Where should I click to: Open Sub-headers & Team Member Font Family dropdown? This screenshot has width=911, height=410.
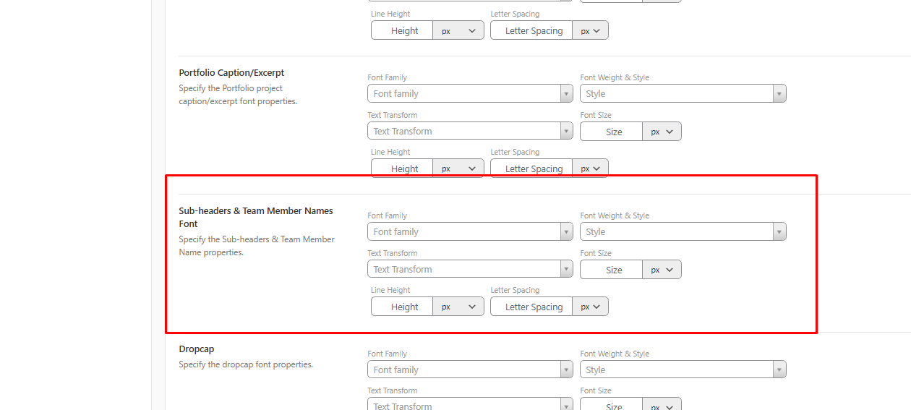pyautogui.click(x=470, y=232)
